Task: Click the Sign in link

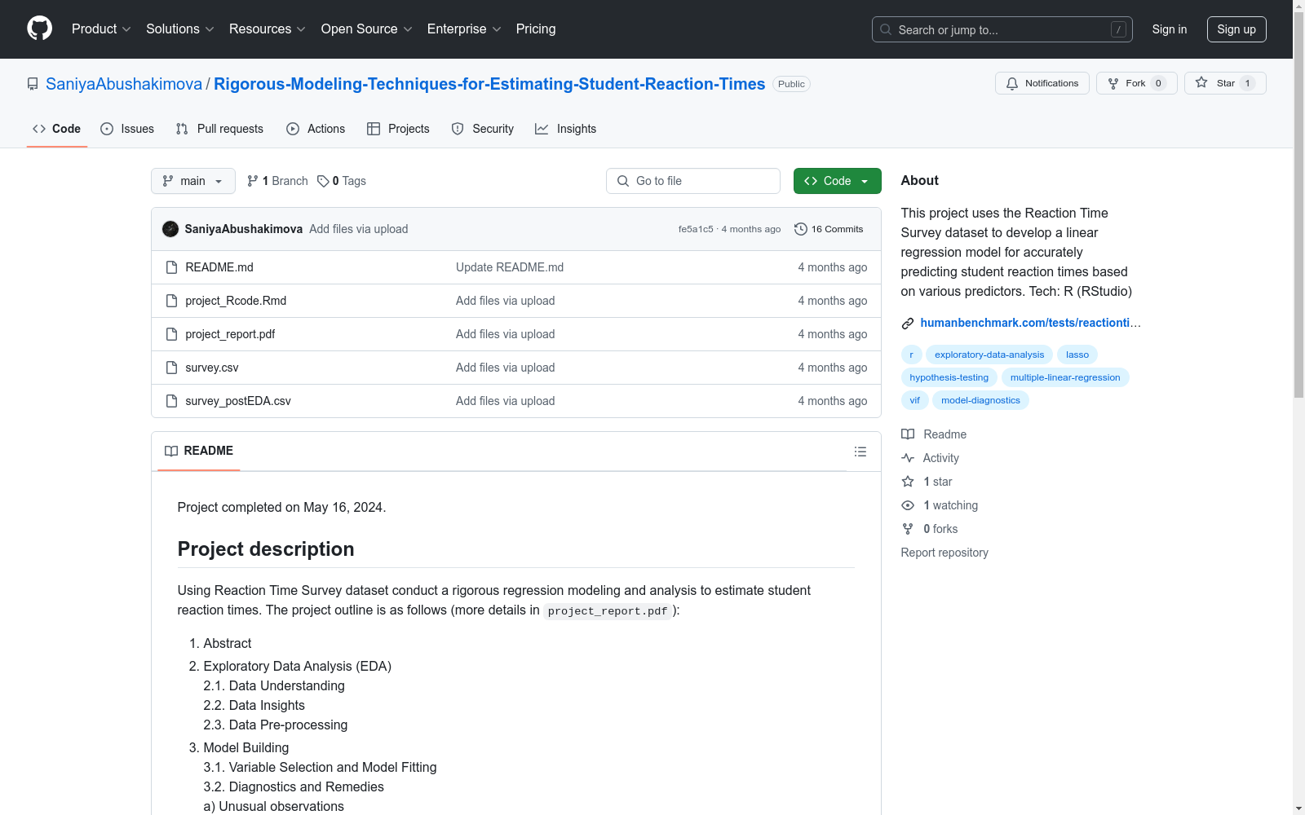Action: [x=1170, y=29]
